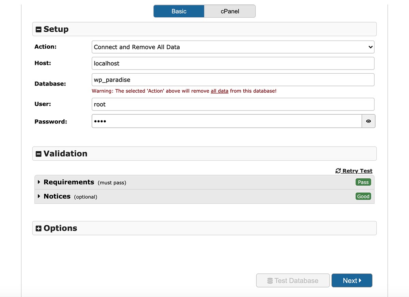The width and height of the screenshot is (409, 297).
Task: Click the 'Password:' label
Action: click(51, 121)
